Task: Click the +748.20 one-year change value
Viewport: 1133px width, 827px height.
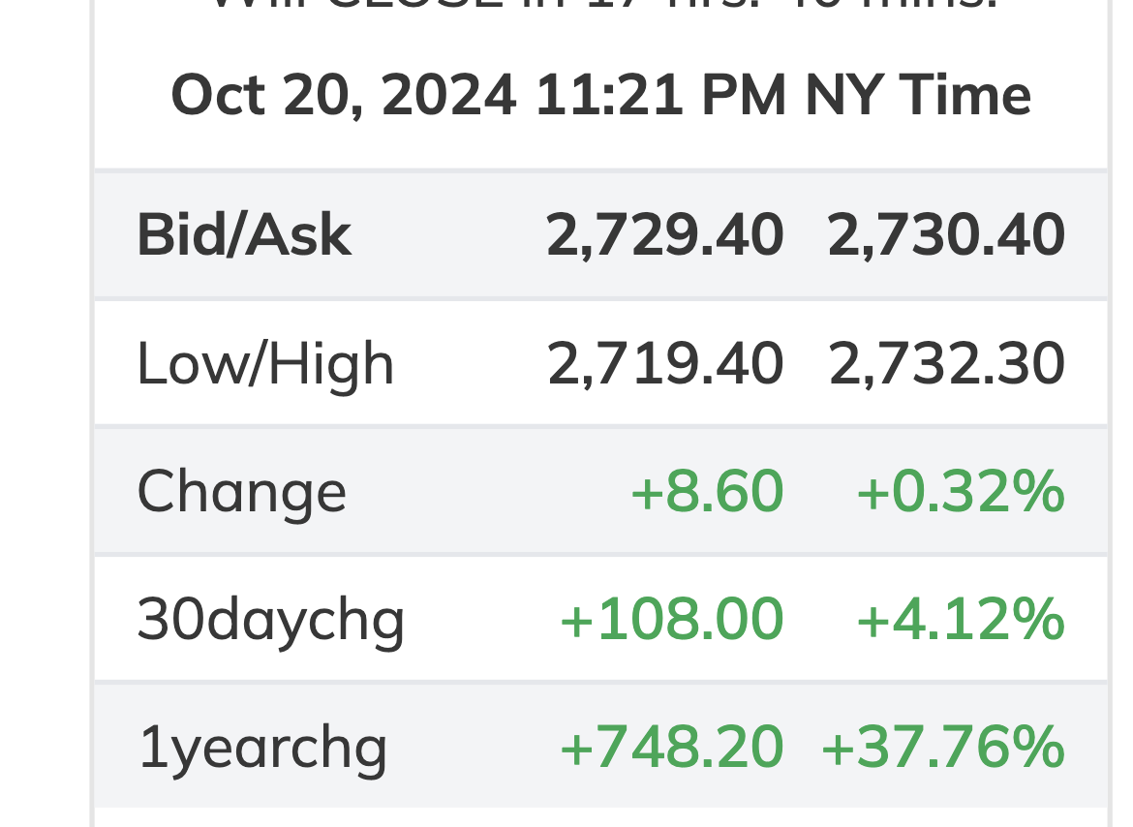Action: pos(671,748)
